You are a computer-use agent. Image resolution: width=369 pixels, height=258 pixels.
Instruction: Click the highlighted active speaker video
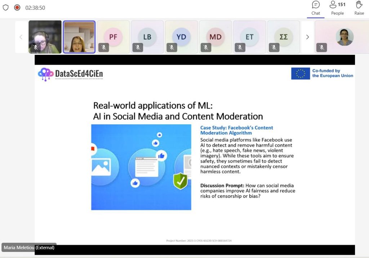click(79, 37)
